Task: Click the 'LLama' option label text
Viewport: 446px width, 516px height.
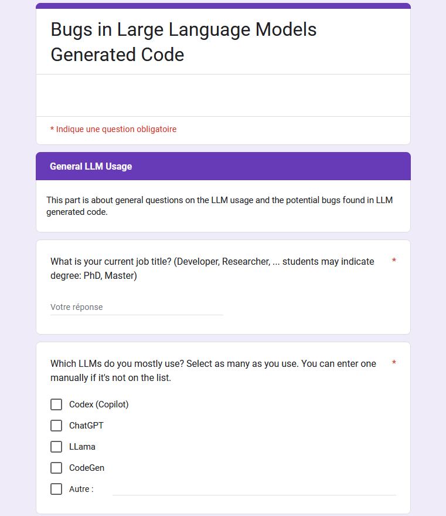Action: pyautogui.click(x=82, y=447)
